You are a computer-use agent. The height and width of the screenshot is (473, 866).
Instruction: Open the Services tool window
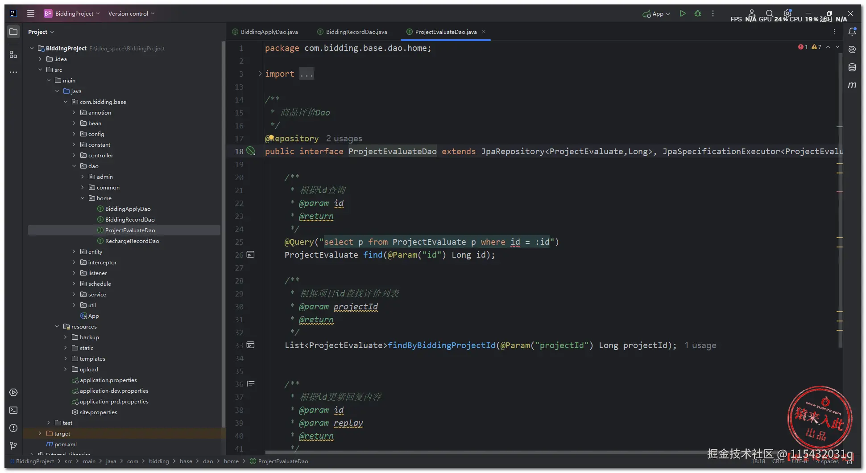pyautogui.click(x=13, y=392)
